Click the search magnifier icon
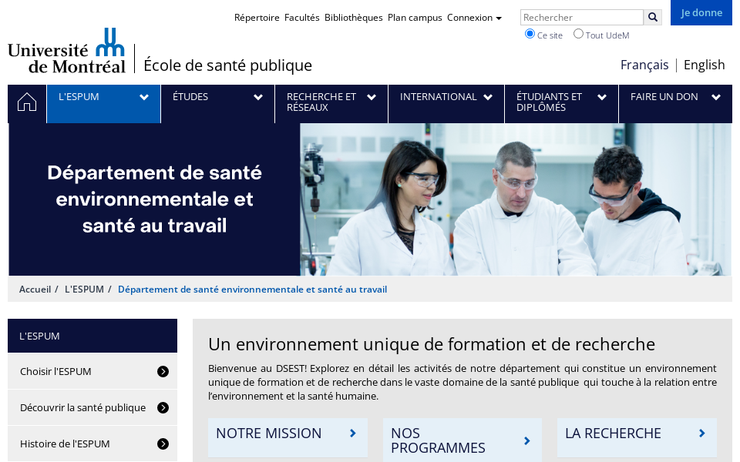Image resolution: width=740 pixels, height=462 pixels. click(x=652, y=17)
